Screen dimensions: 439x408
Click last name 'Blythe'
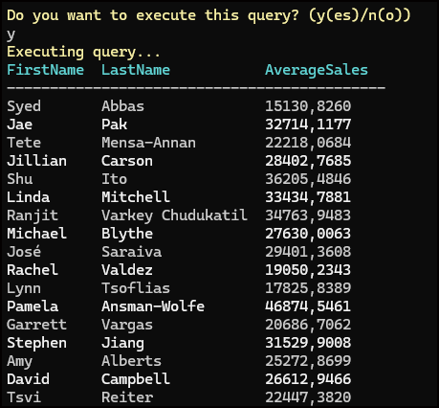click(x=127, y=234)
